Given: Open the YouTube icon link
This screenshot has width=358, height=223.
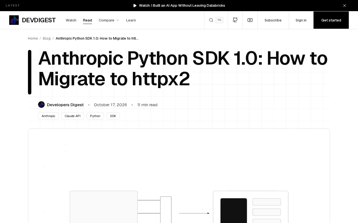Looking at the screenshot, I should (250, 20).
